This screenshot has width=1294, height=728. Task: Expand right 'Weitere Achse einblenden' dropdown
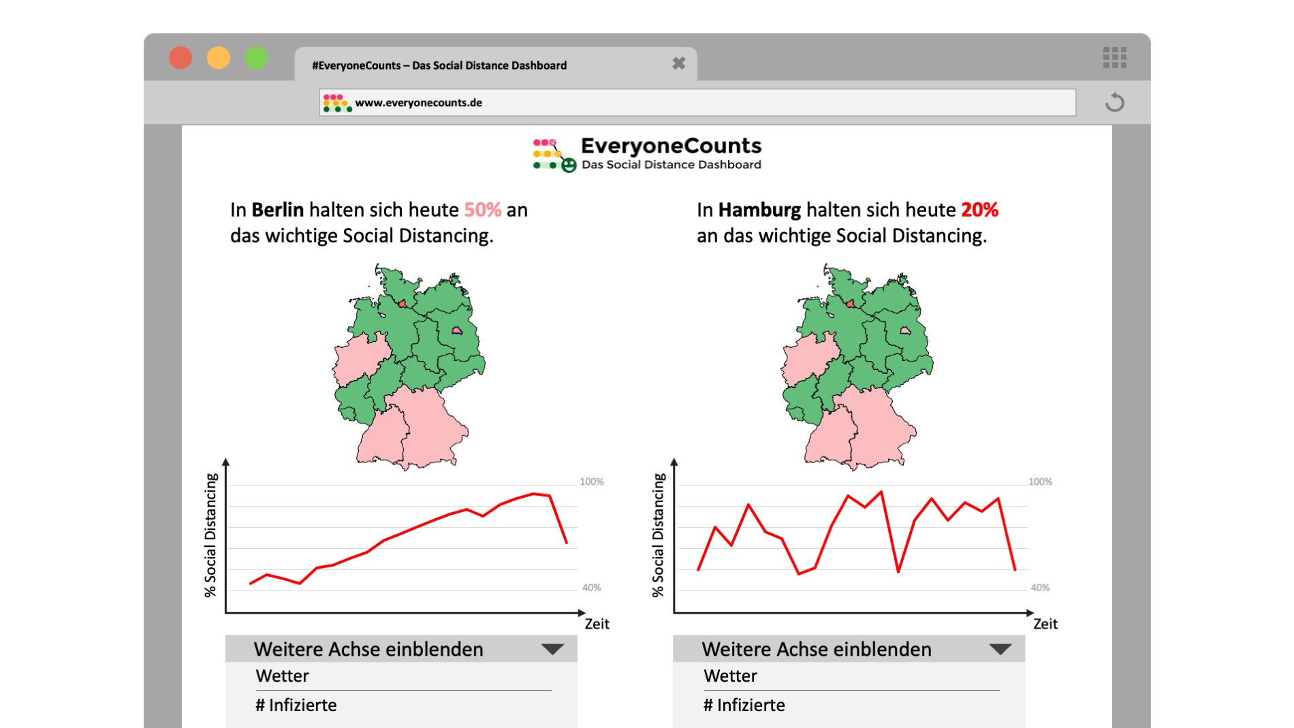tap(1000, 649)
